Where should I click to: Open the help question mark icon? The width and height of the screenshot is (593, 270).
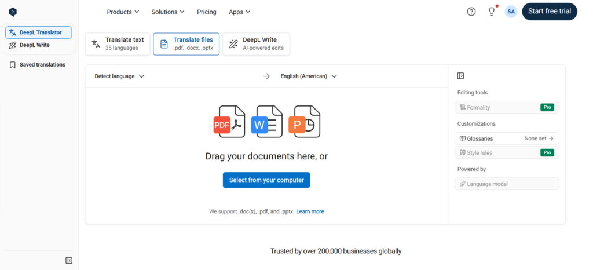click(x=471, y=12)
